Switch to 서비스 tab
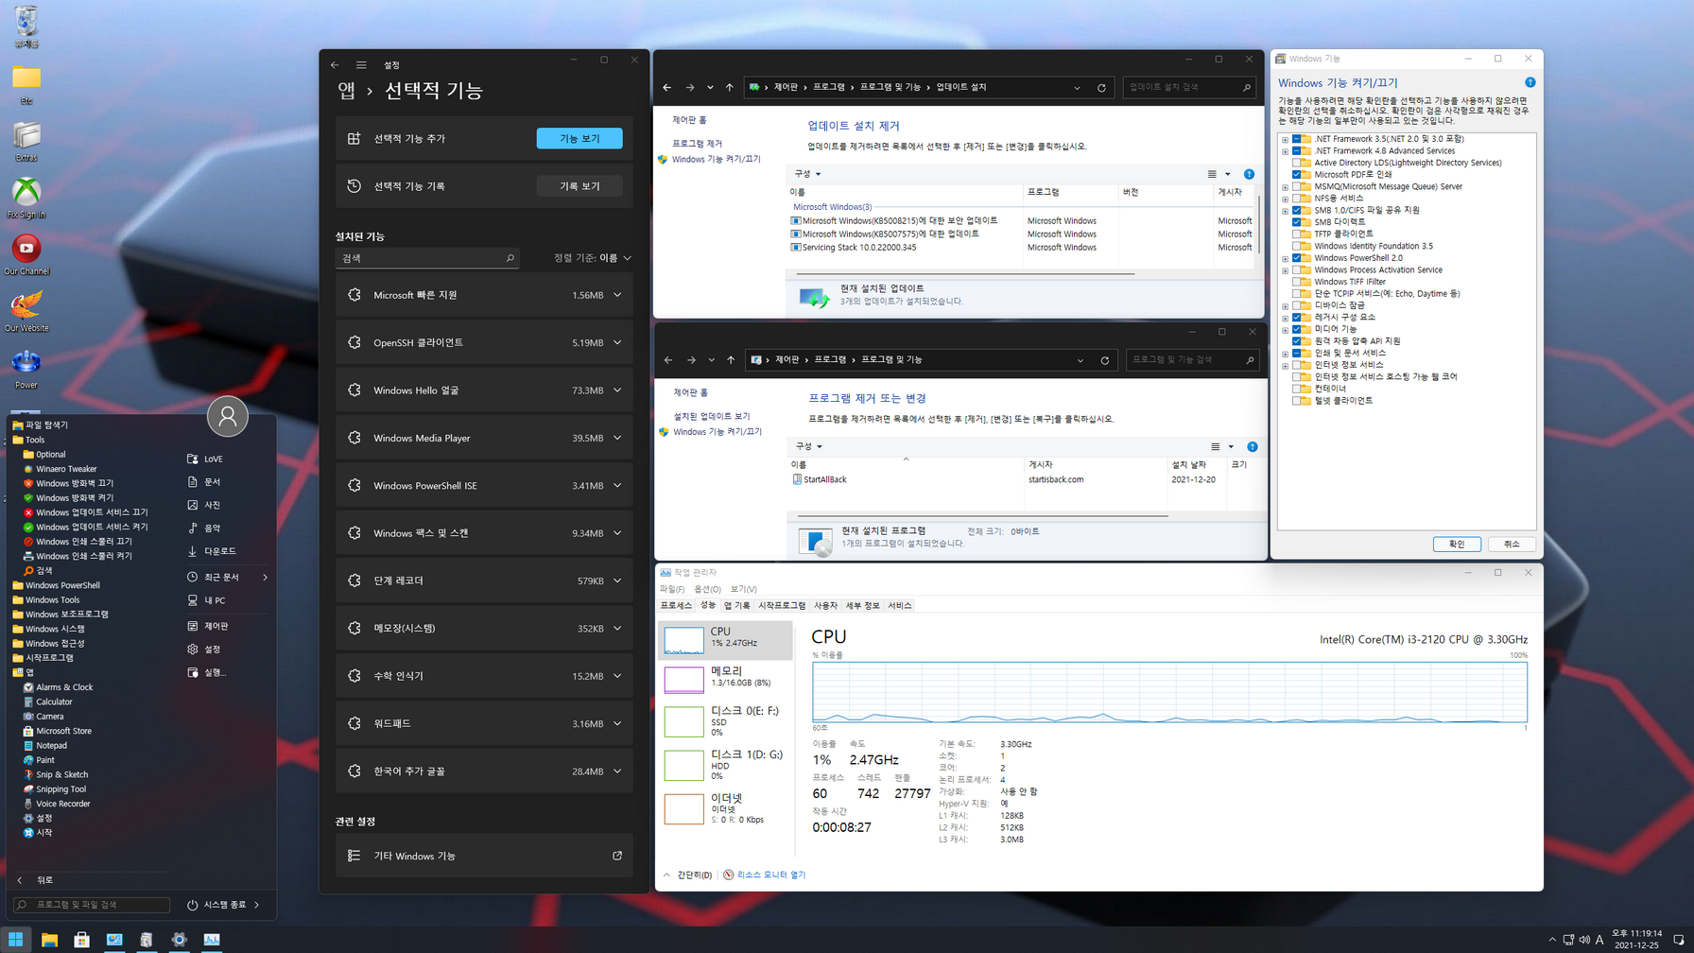This screenshot has width=1694, height=953. click(900, 605)
